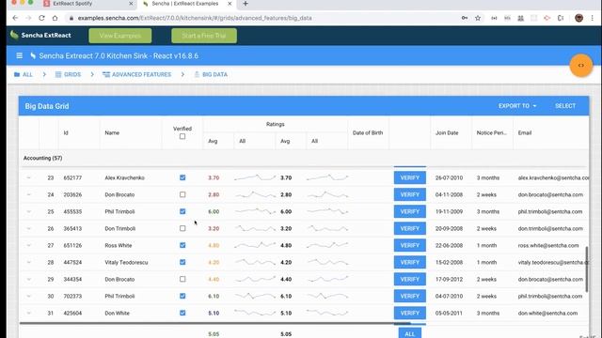The image size is (602, 338).
Task: Bookmark this page with the star
Action: pos(478,18)
